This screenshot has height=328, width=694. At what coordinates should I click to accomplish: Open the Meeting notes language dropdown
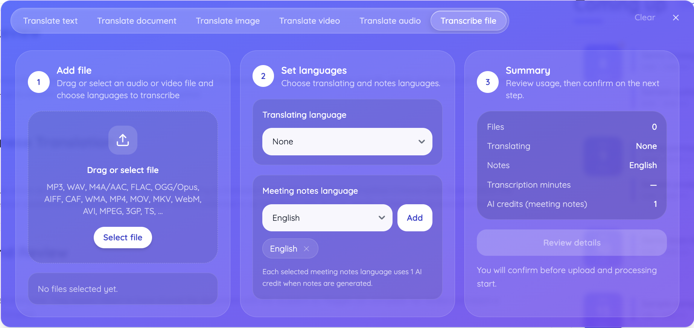tap(327, 218)
